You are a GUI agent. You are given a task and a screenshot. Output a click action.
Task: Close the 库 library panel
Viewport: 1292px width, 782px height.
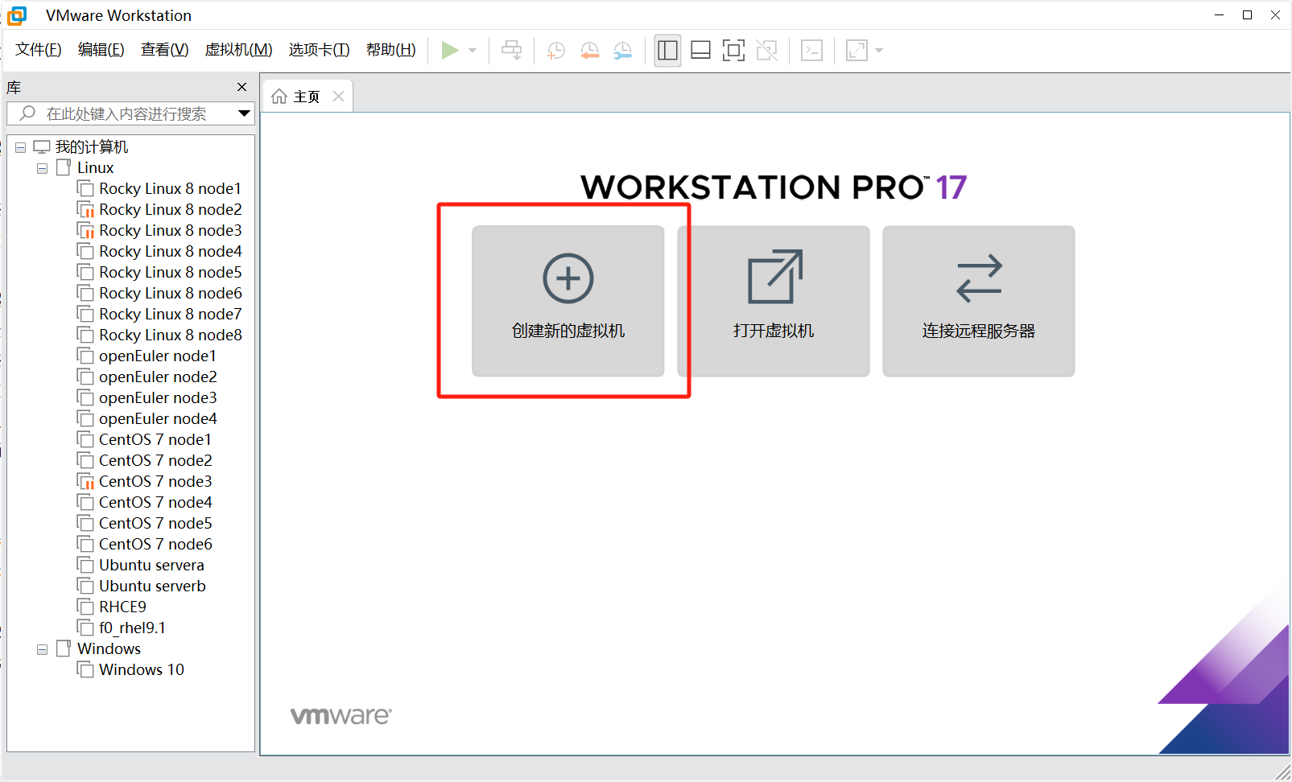(x=241, y=87)
